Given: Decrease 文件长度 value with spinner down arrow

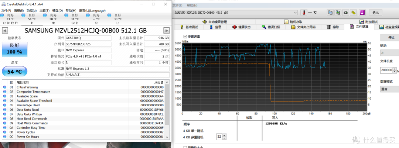Looking at the screenshot, I should tap(395, 72).
